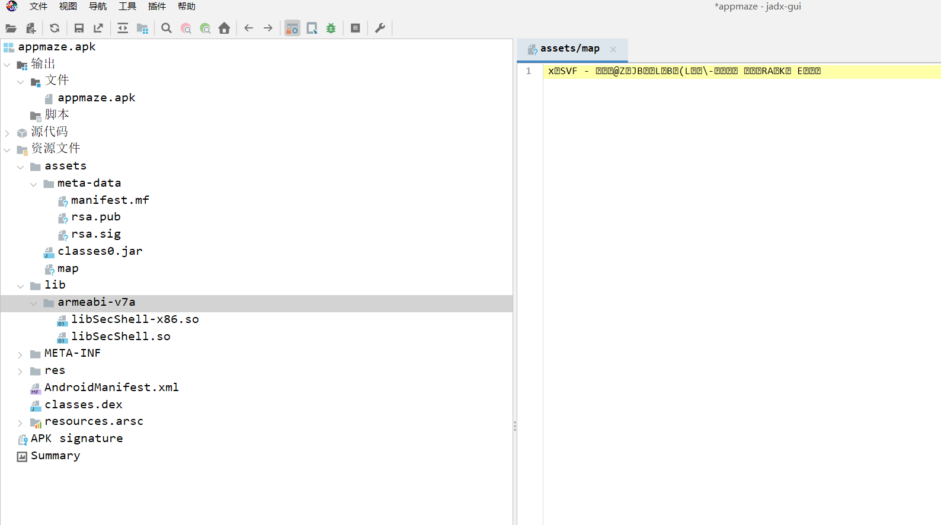Open the map asset file
The image size is (941, 525).
click(68, 268)
